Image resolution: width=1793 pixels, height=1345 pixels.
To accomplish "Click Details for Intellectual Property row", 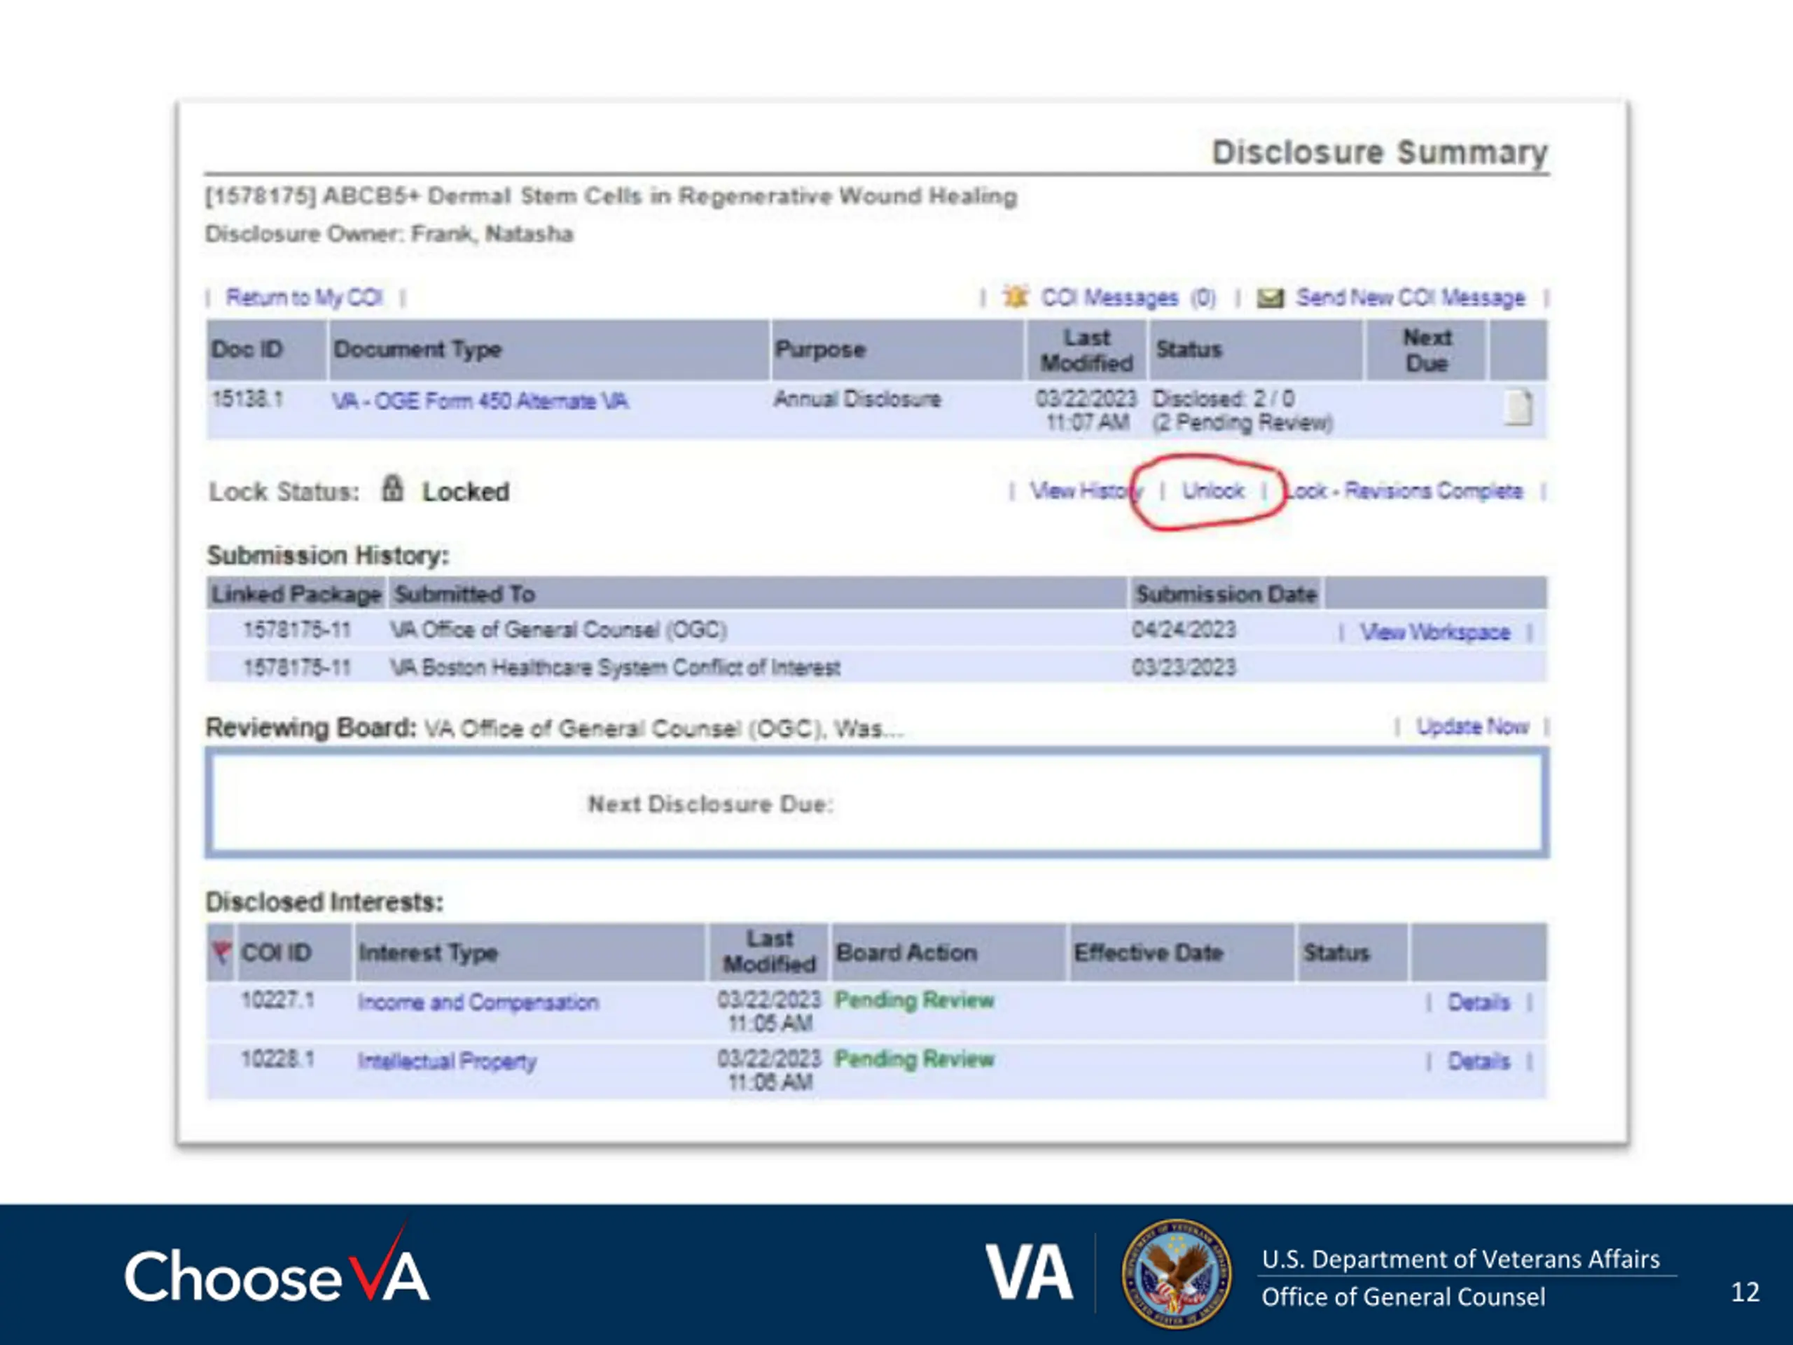I will 1479,1061.
